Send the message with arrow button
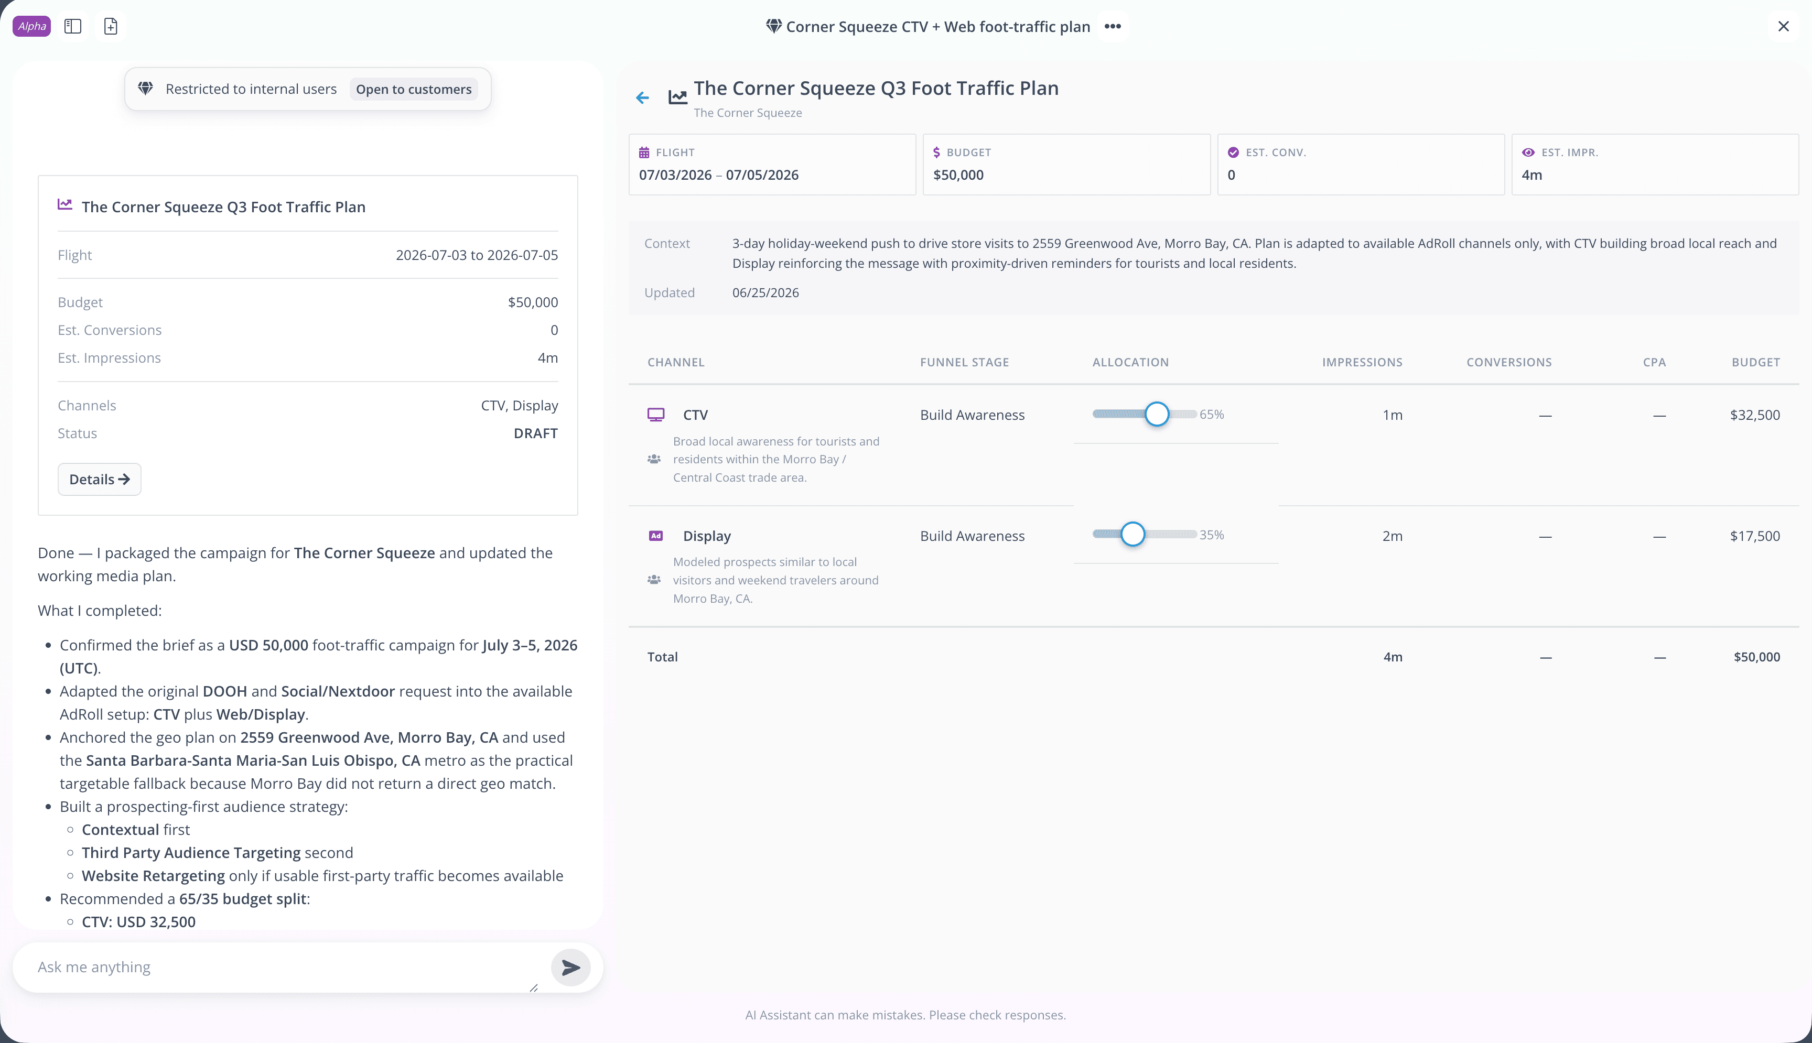This screenshot has width=1812, height=1043. (571, 968)
